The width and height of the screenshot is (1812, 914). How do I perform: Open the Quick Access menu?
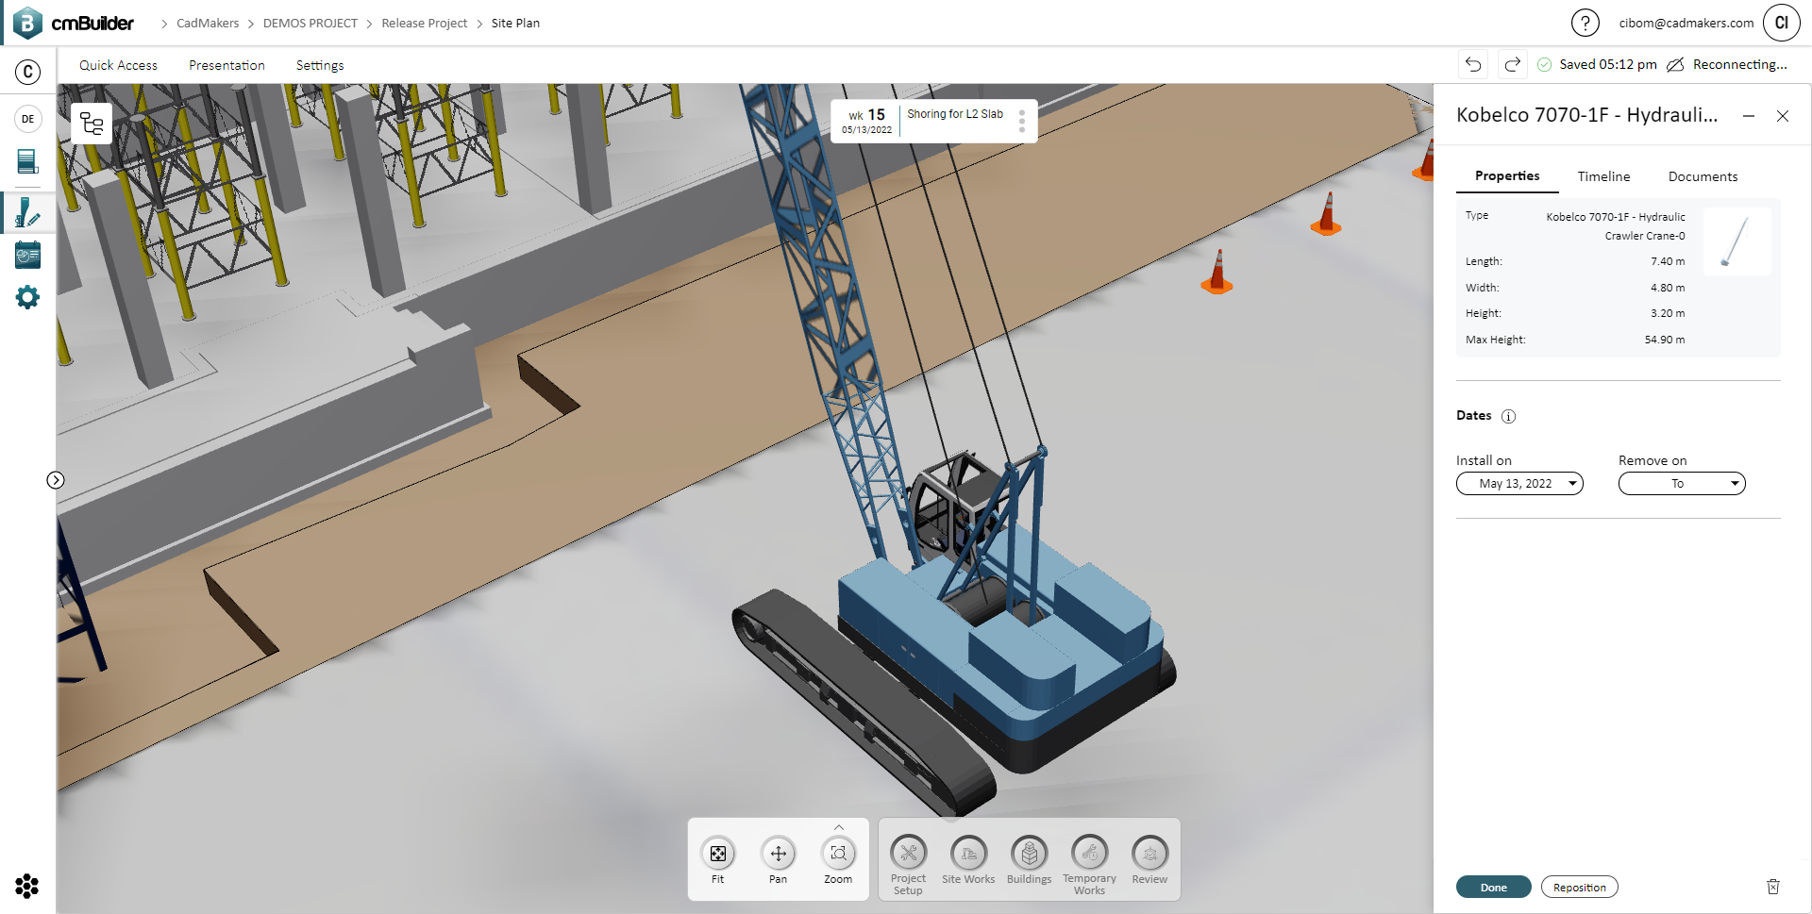coord(118,65)
